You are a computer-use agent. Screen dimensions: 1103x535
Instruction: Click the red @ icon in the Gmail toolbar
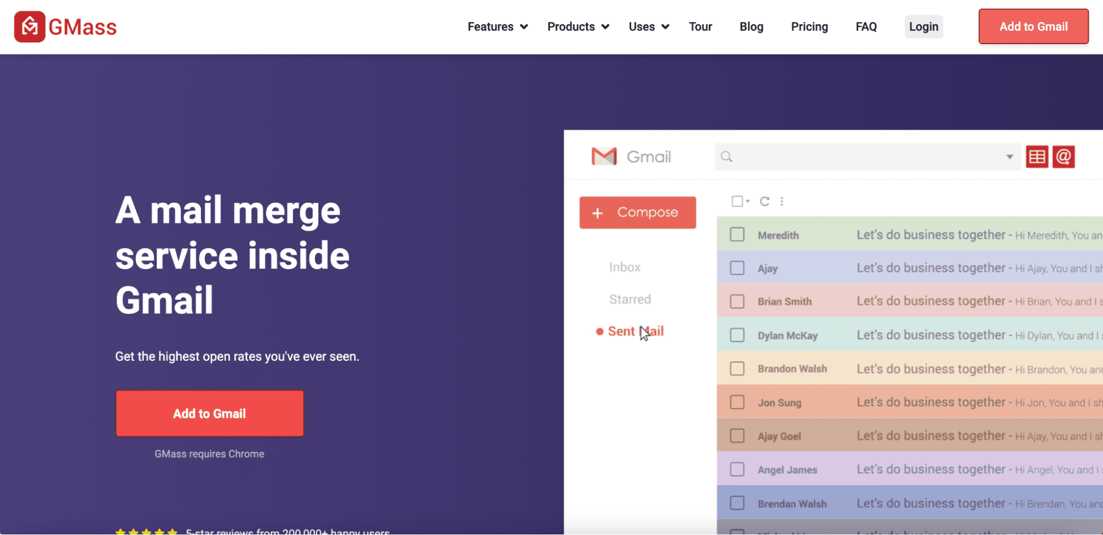[1064, 157]
